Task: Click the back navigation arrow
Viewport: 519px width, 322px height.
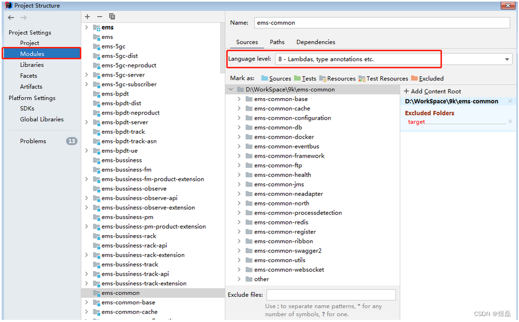Action: [11, 17]
